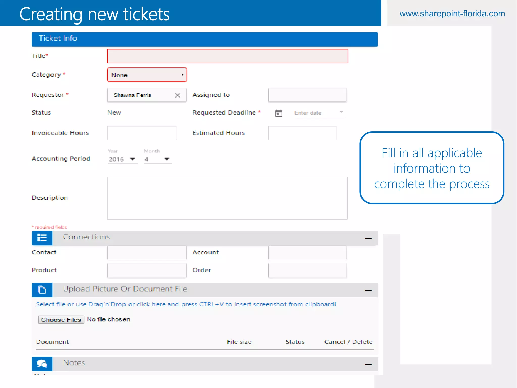The width and height of the screenshot is (517, 388).
Task: Collapse the Connections section
Action: click(x=368, y=238)
